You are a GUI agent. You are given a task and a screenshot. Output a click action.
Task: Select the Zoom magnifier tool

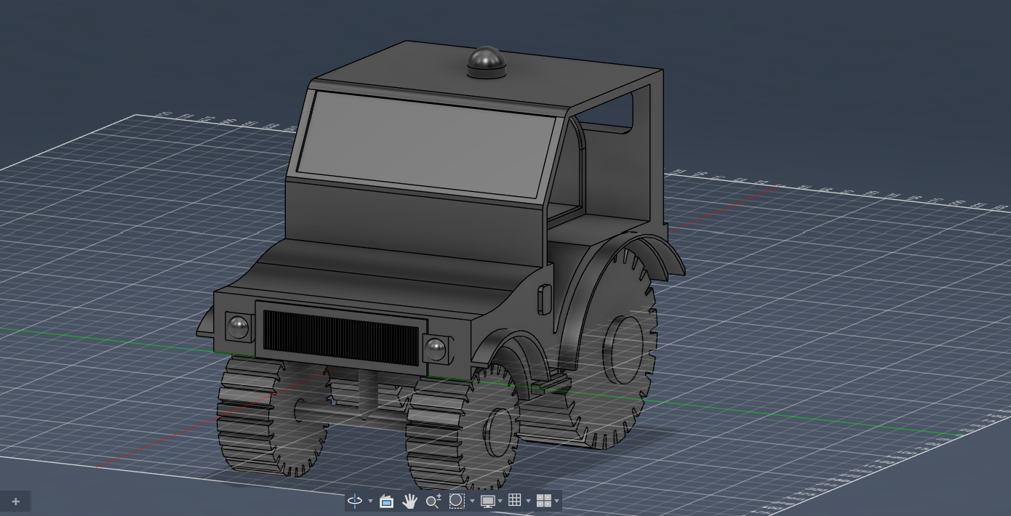(433, 501)
